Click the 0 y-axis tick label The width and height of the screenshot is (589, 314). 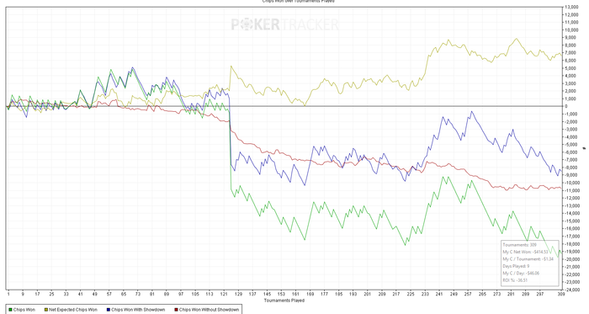tap(566, 106)
